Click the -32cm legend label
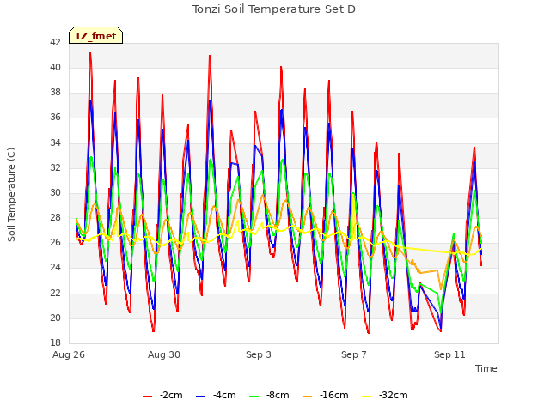The height and width of the screenshot is (412, 550). coord(394,396)
